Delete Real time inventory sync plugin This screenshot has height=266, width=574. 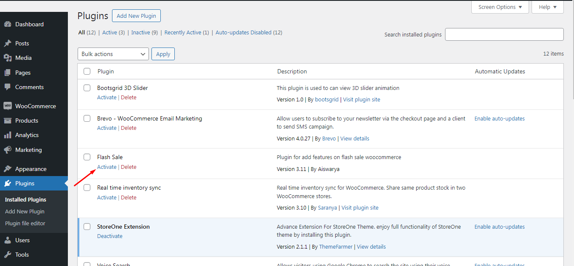click(129, 198)
